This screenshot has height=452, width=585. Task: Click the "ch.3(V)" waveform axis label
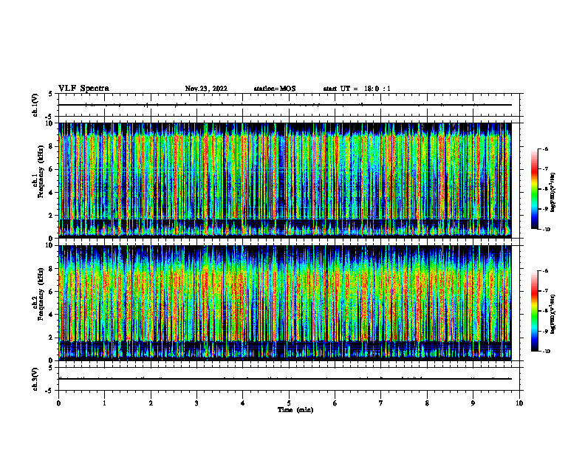[x=35, y=379]
